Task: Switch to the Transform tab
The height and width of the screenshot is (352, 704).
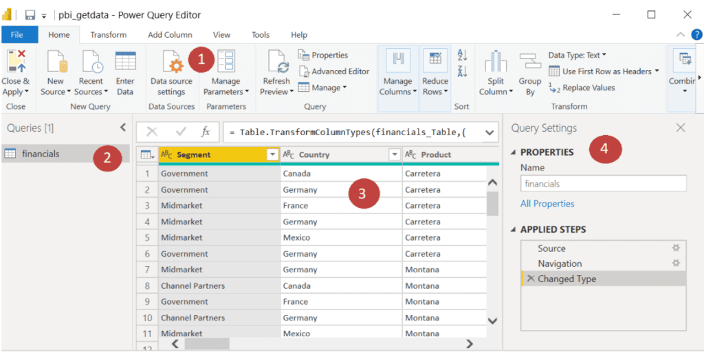Action: (x=109, y=34)
